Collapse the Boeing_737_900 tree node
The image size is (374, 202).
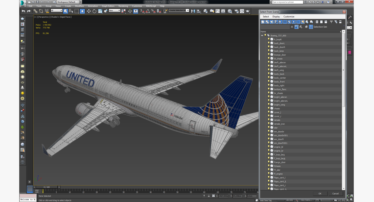tap(262, 36)
